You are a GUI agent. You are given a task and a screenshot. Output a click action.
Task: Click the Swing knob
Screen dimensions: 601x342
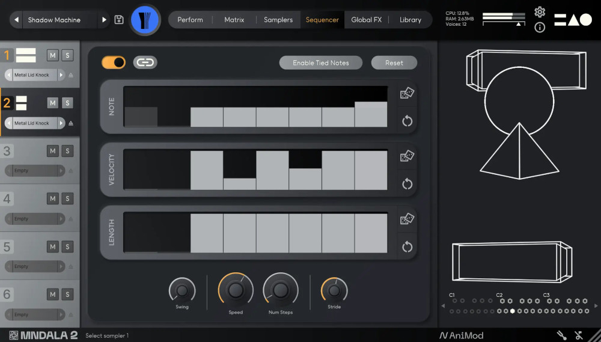click(182, 291)
